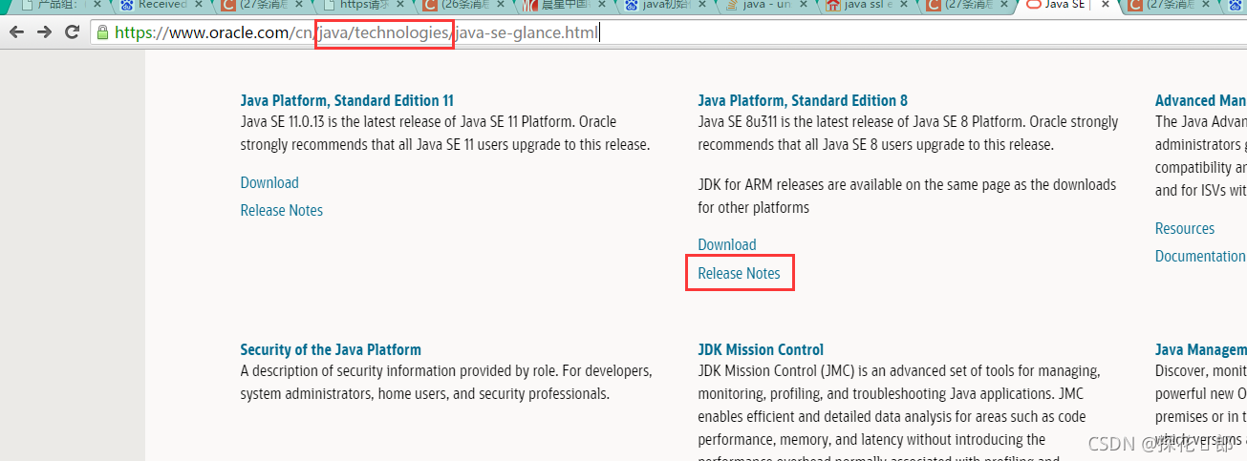
Task: Open the Security of the Java Platform link
Action: [x=331, y=349]
